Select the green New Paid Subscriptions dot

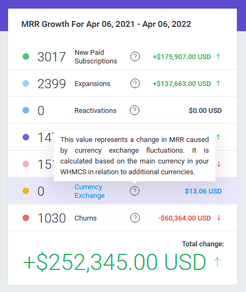click(x=26, y=56)
